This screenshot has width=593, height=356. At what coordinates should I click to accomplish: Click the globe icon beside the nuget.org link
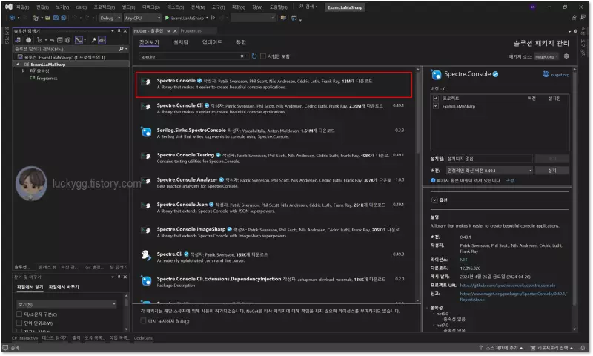click(546, 74)
